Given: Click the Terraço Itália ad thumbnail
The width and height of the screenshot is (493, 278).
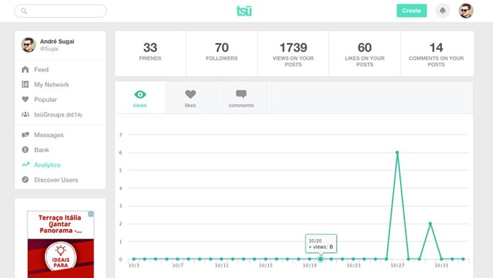Looking at the screenshot, I should coord(60,244).
